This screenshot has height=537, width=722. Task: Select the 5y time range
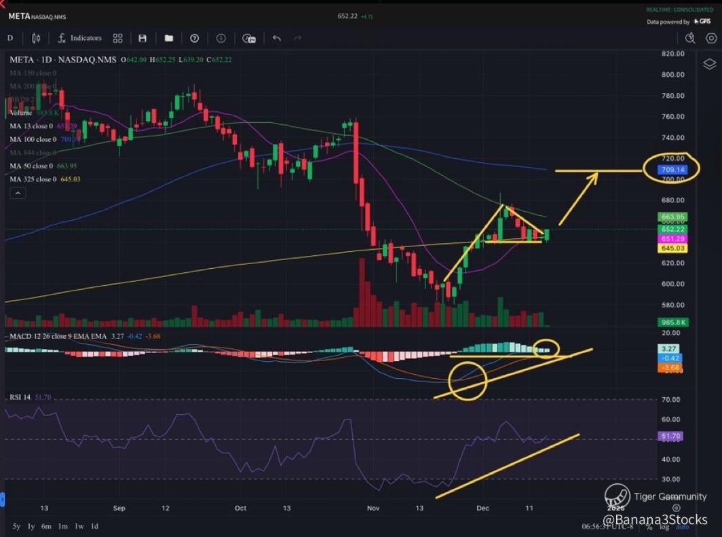[x=16, y=526]
